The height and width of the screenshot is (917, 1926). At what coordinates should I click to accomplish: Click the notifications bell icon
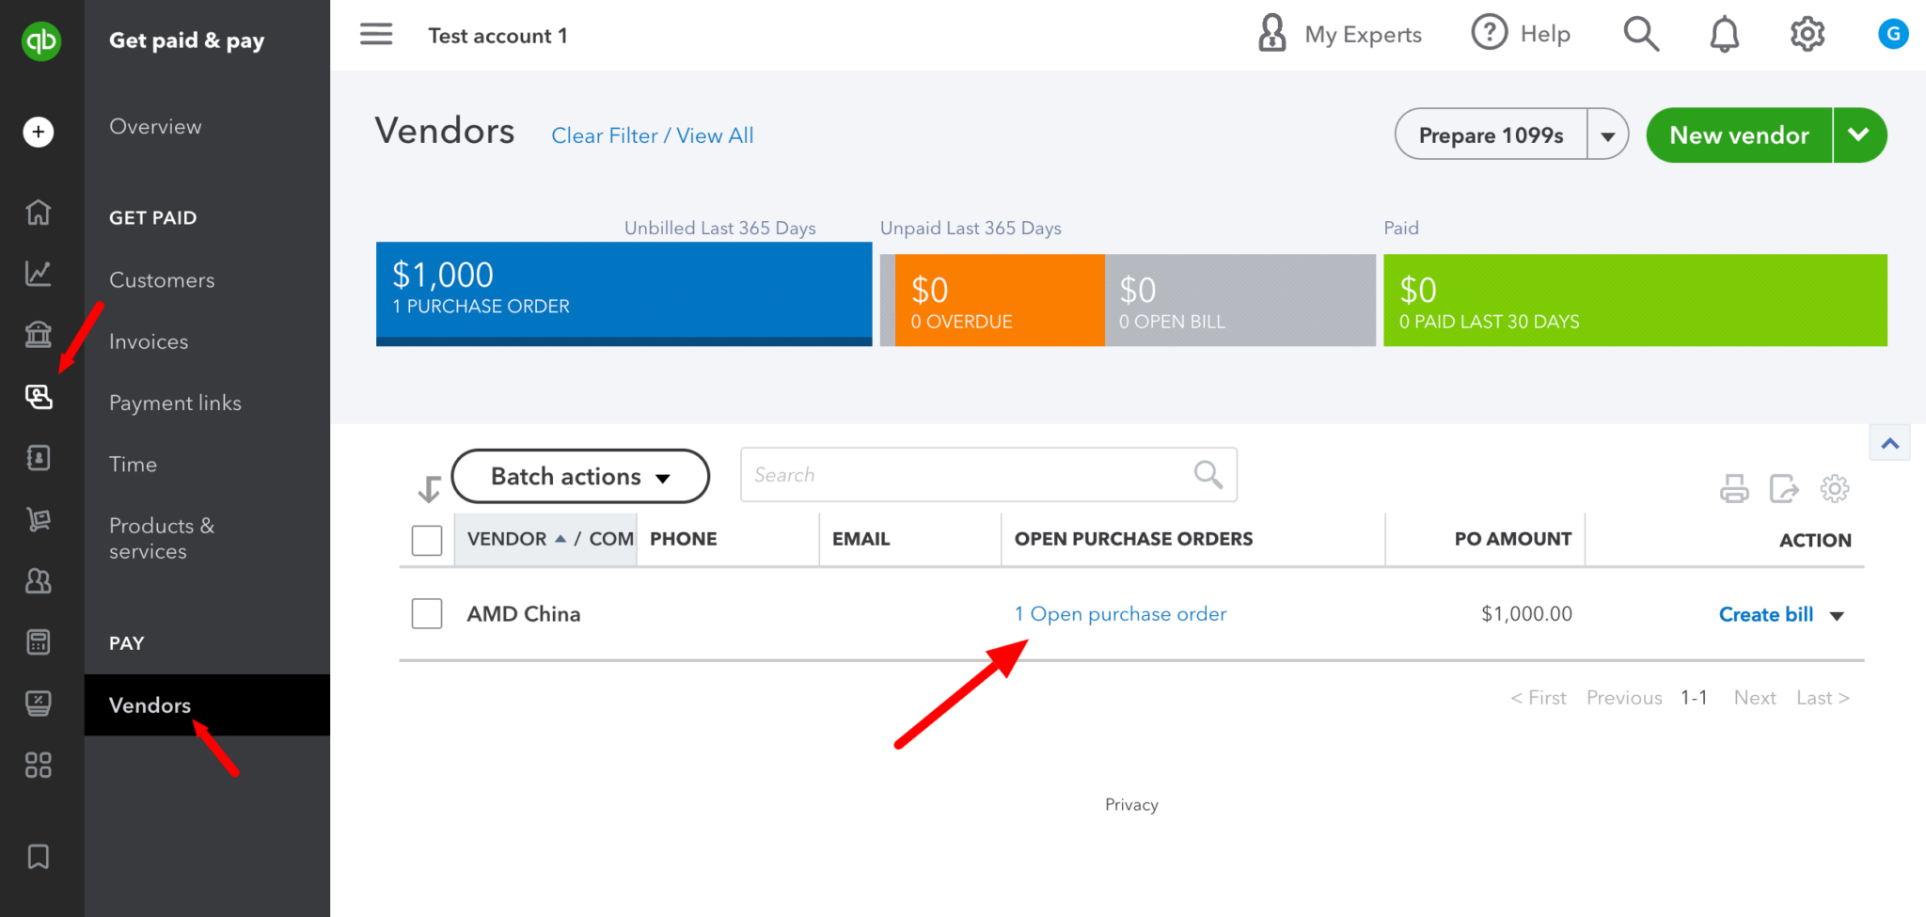click(1724, 35)
